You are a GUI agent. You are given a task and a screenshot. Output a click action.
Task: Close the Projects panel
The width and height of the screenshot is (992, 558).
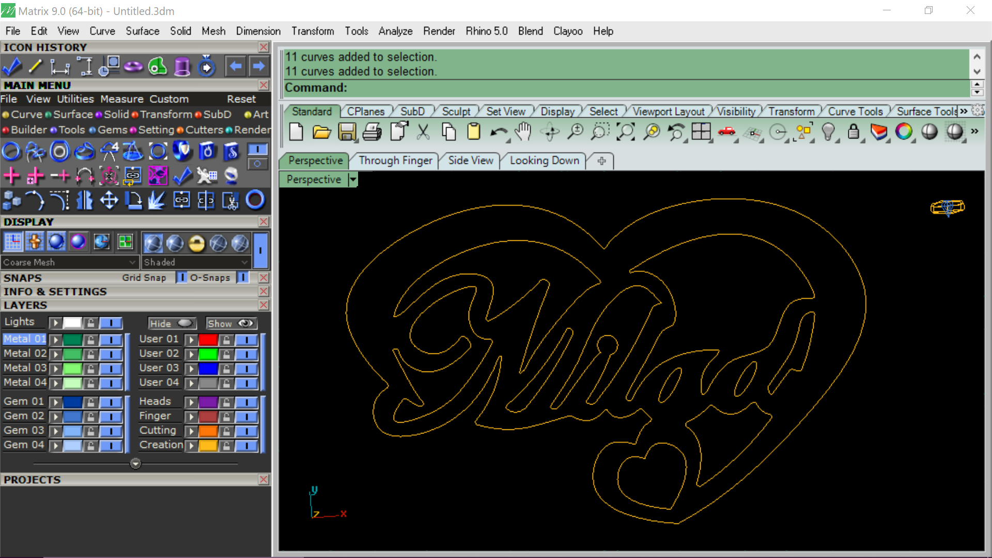pyautogui.click(x=263, y=479)
